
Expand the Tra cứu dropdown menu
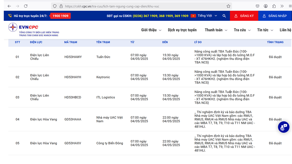242,30
